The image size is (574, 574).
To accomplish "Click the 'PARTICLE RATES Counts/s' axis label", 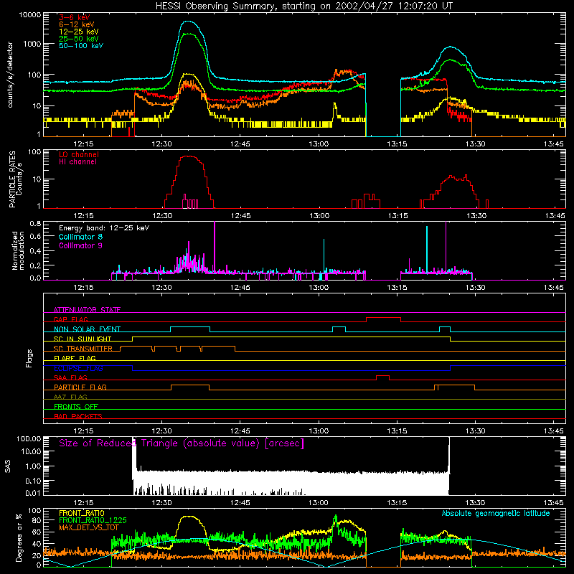I will pyautogui.click(x=15, y=179).
